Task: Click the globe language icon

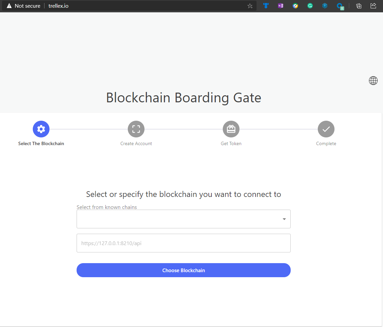Action: click(373, 81)
